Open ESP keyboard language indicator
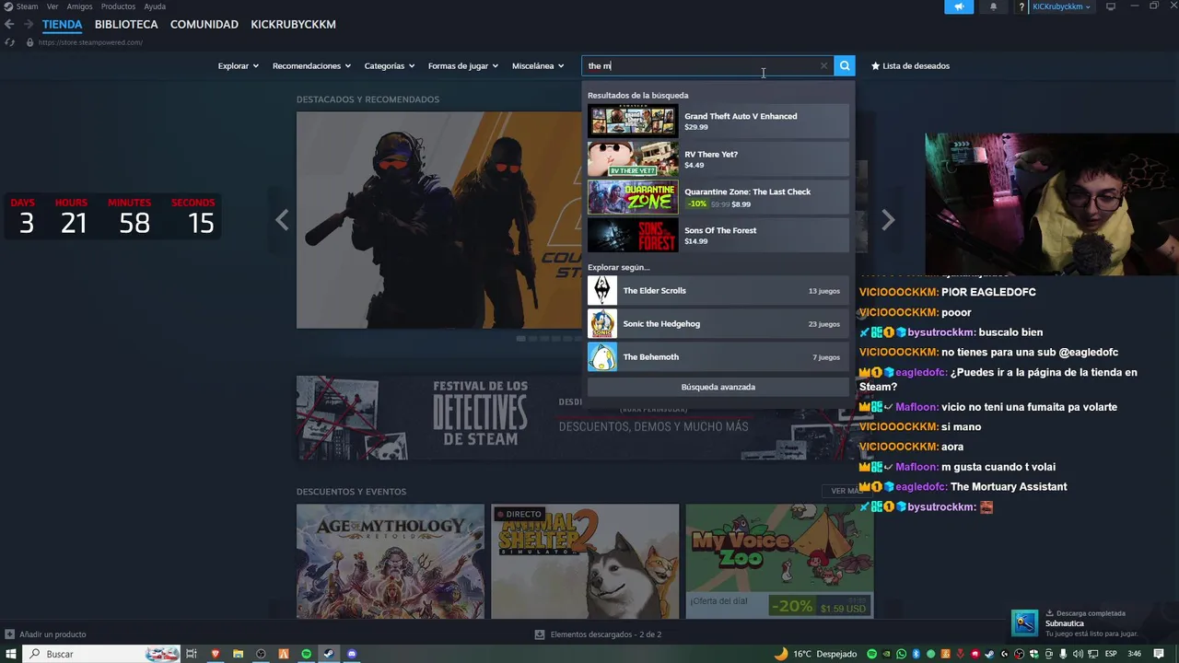The image size is (1179, 663). pos(1111,654)
